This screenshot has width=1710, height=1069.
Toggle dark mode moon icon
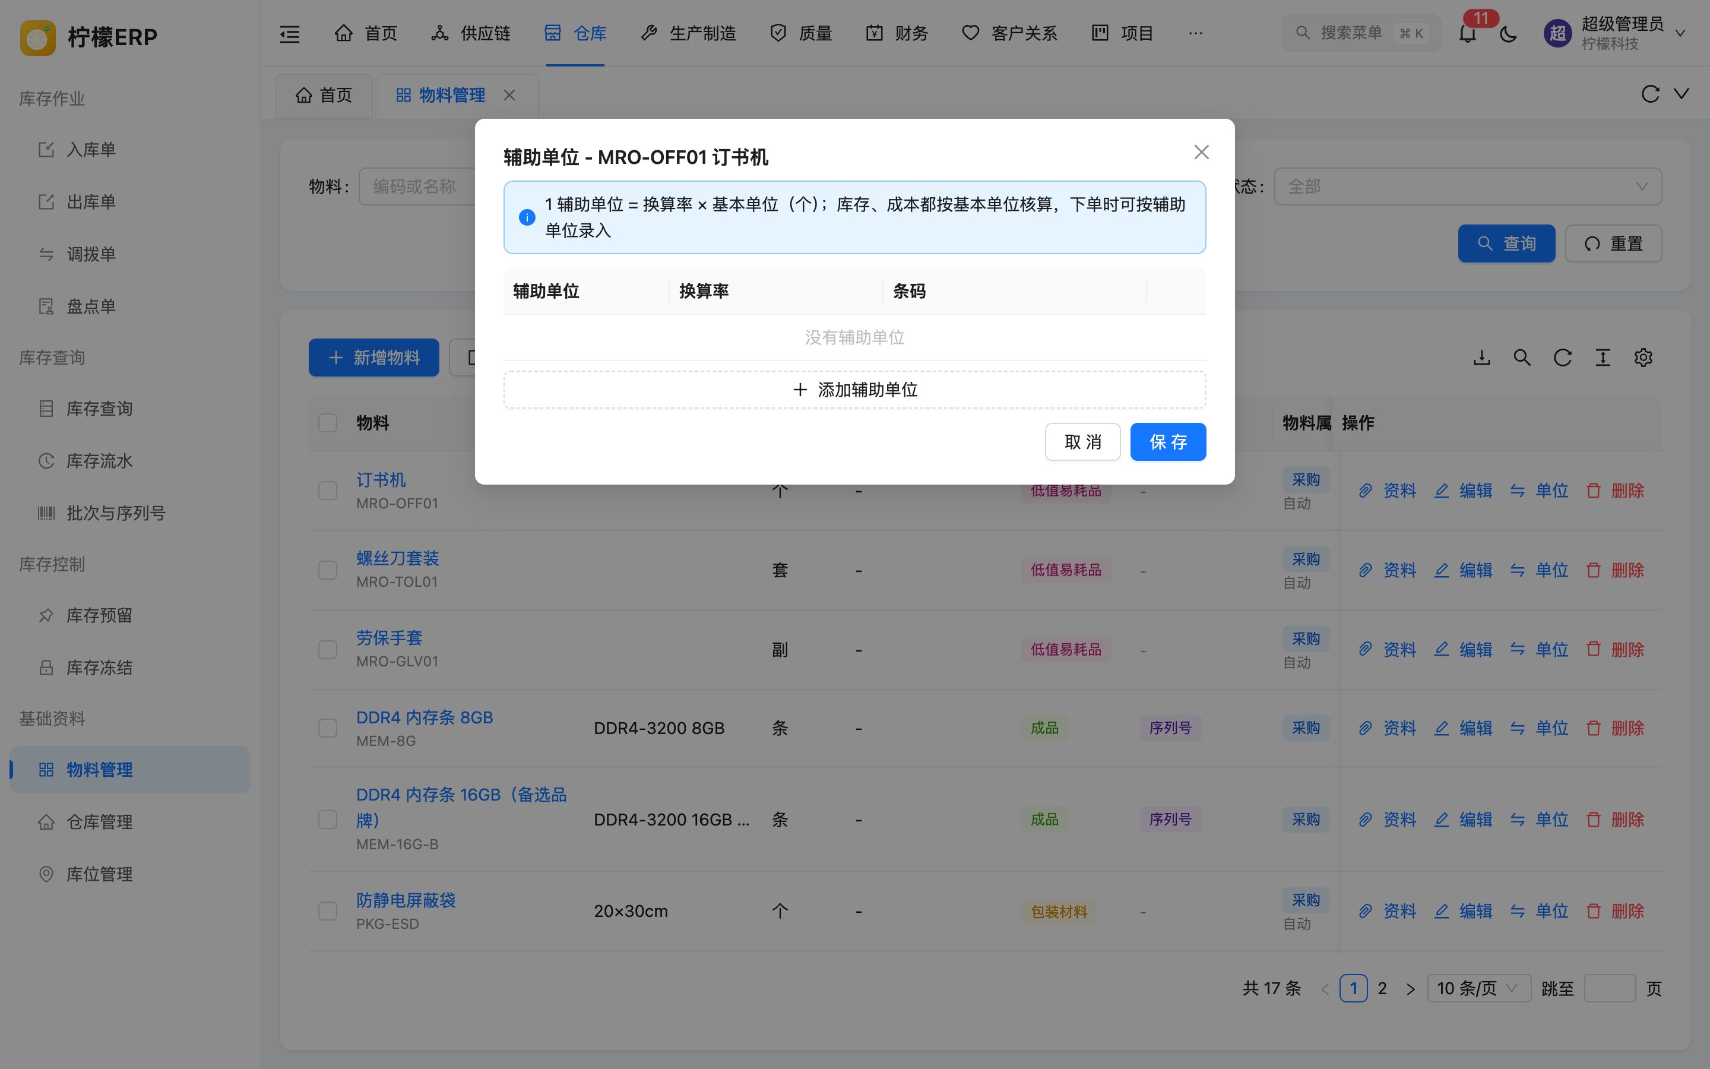coord(1508,33)
